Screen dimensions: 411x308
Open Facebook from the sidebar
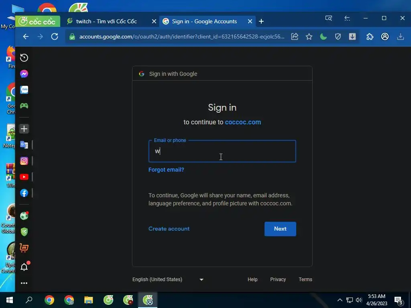click(x=24, y=193)
